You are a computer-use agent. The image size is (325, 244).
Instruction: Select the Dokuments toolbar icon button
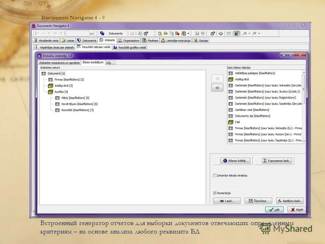pos(102,33)
